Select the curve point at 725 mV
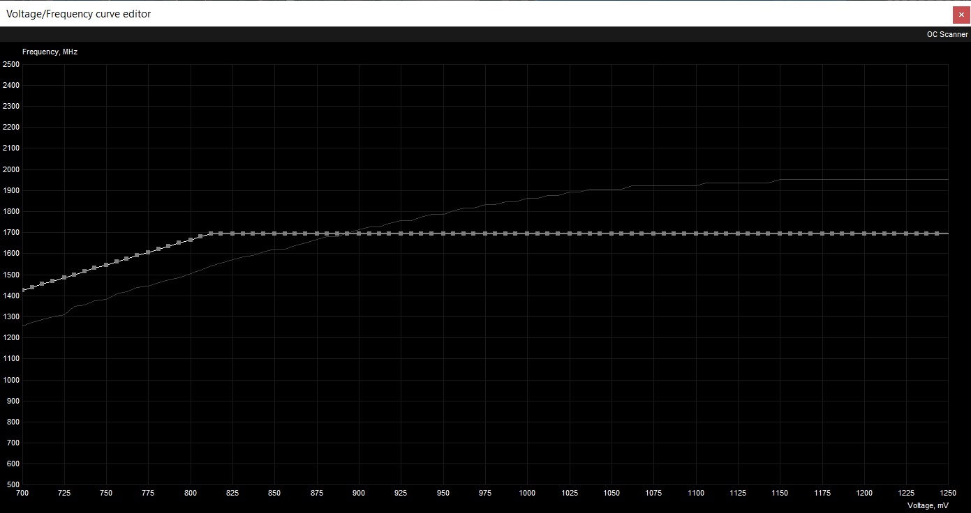The image size is (971, 513). pyautogui.click(x=64, y=277)
